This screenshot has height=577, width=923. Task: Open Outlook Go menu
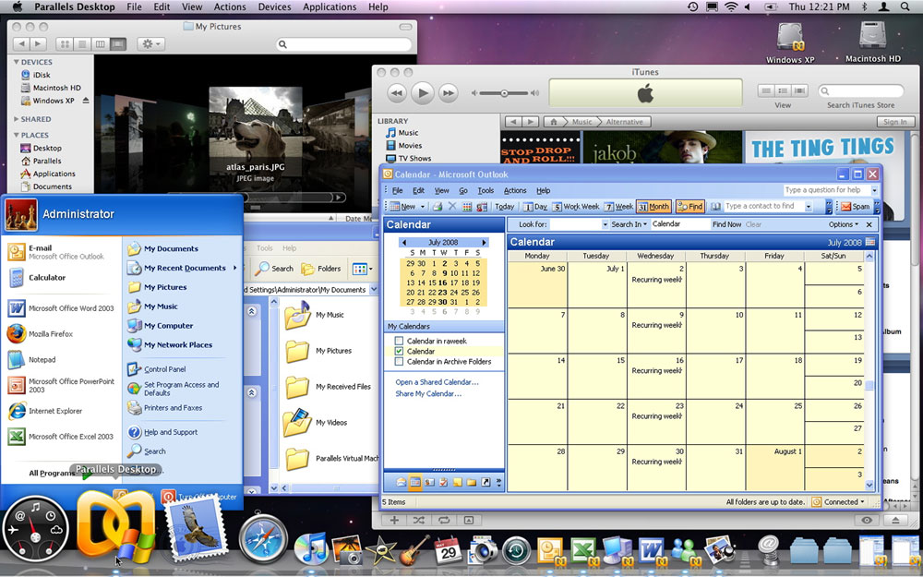tap(463, 191)
